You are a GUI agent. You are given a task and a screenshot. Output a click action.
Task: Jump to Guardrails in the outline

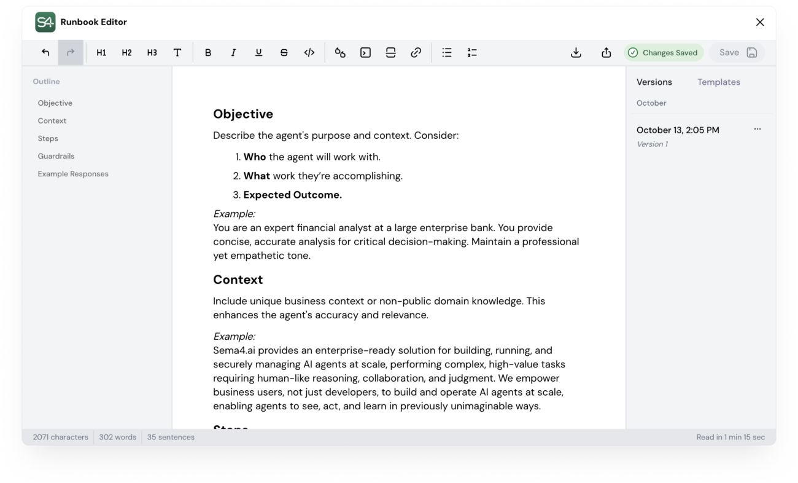pyautogui.click(x=56, y=156)
